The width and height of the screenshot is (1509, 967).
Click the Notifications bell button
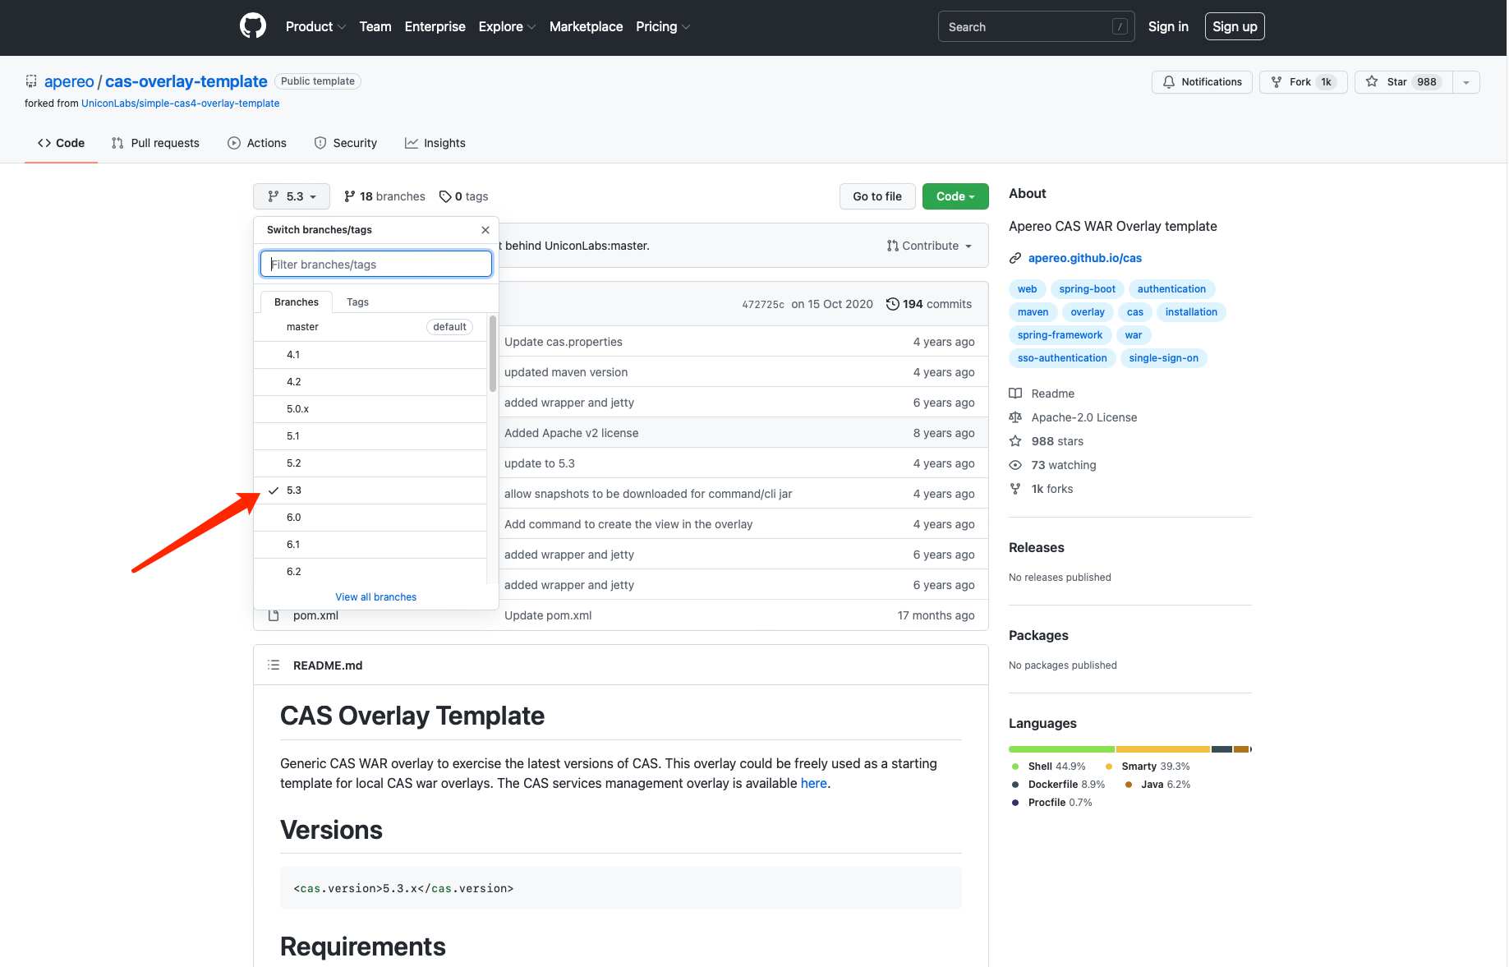(x=1202, y=82)
